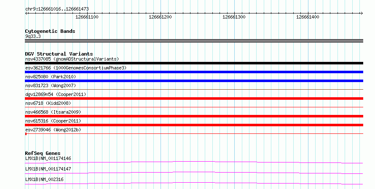The width and height of the screenshot is (375, 189).
Task: Open variant dgv12869n54 Cooper2011 label
Action: pyautogui.click(x=56, y=94)
